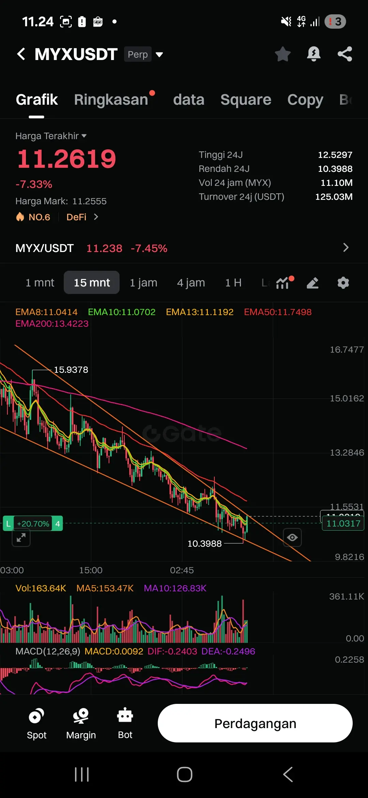Tap the MACD(12,26,9) indicator title
The image size is (368, 798).
coord(48,651)
